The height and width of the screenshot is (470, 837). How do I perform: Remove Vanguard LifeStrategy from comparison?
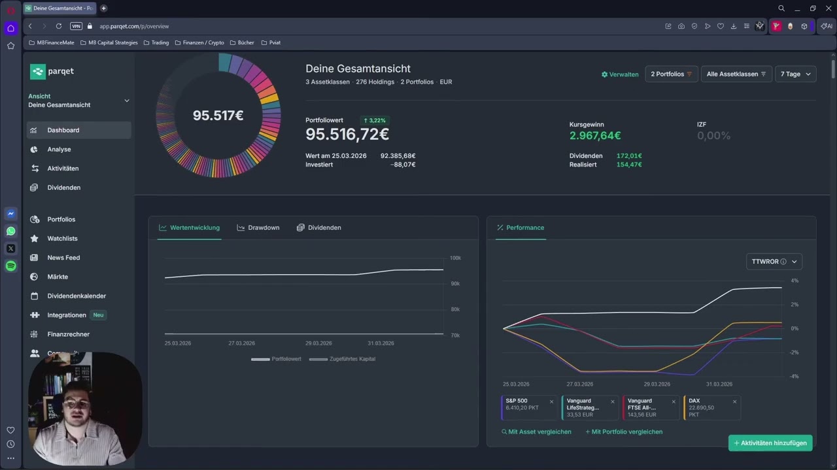pyautogui.click(x=613, y=402)
